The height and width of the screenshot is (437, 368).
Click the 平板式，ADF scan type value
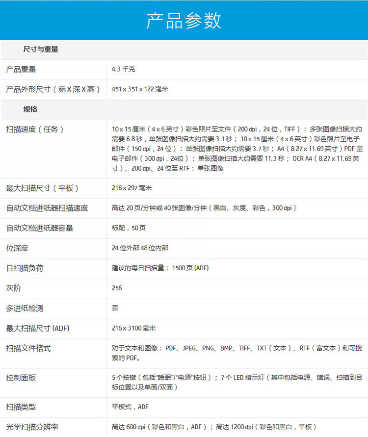coord(130,407)
